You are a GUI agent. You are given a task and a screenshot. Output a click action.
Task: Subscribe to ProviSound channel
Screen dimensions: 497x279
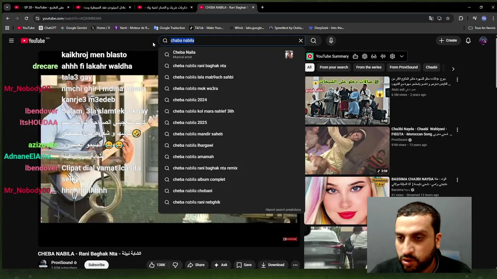point(96,265)
